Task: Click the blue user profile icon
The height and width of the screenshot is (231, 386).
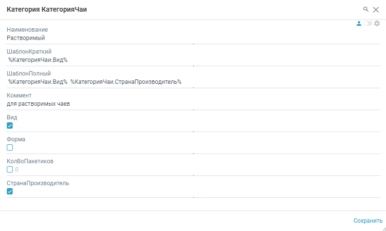Action: pyautogui.click(x=359, y=23)
